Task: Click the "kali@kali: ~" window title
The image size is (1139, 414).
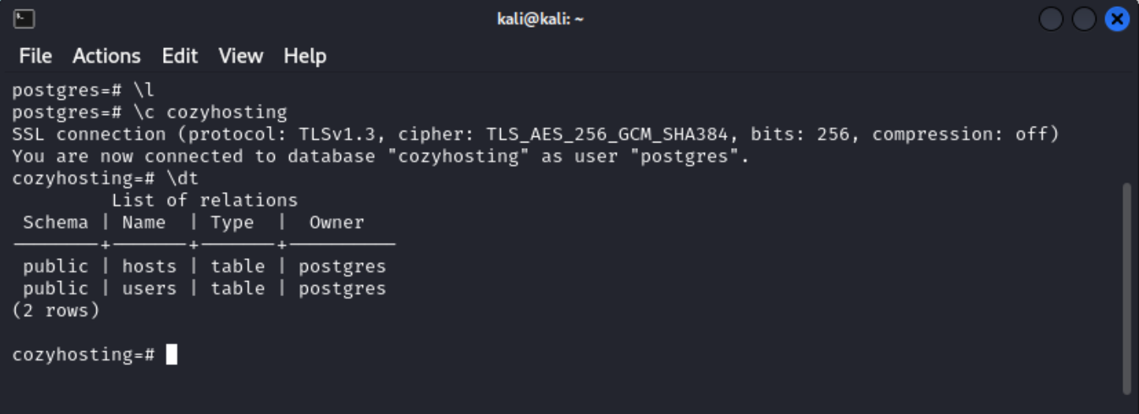Action: pos(540,19)
